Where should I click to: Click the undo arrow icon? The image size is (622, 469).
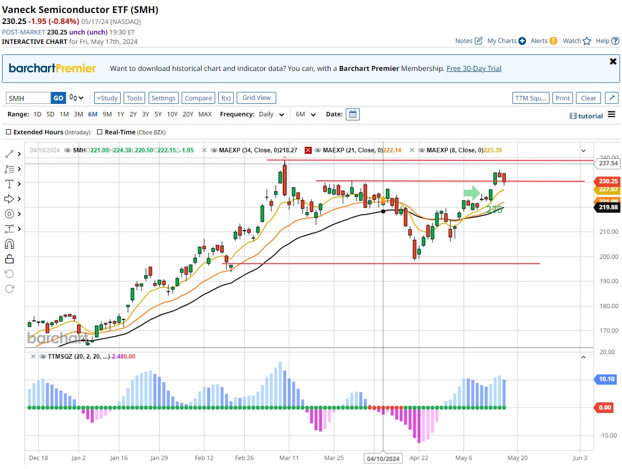(10, 274)
